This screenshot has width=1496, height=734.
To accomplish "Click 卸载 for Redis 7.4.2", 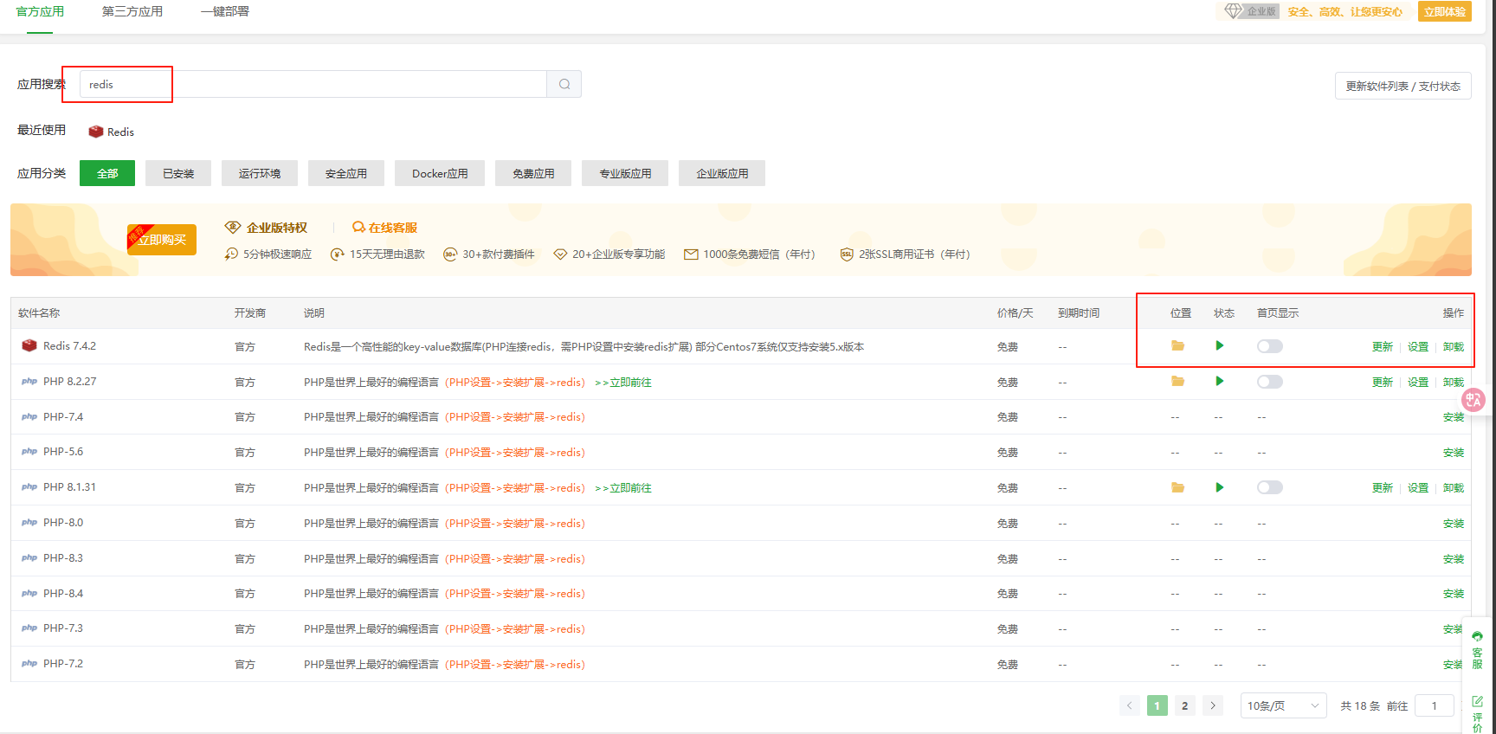I will [x=1454, y=346].
